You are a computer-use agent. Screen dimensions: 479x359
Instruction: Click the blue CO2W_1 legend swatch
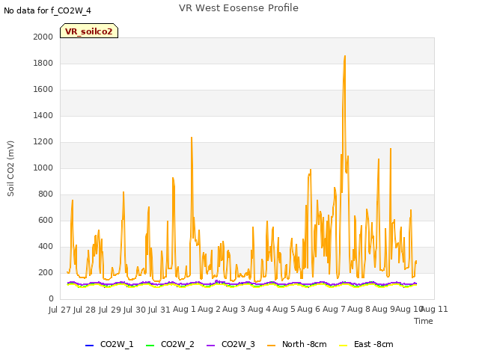tap(89, 346)
